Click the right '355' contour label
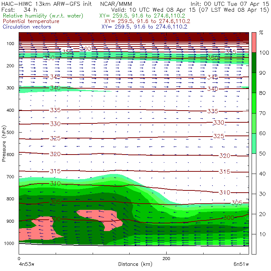Image resolution: width=271 pixels, height=271 pixels. click(231, 52)
